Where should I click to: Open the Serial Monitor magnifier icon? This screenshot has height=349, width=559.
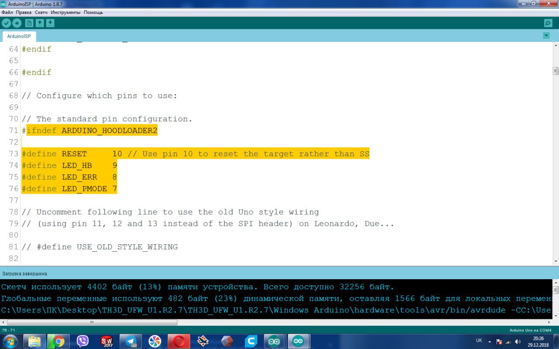[x=548, y=23]
